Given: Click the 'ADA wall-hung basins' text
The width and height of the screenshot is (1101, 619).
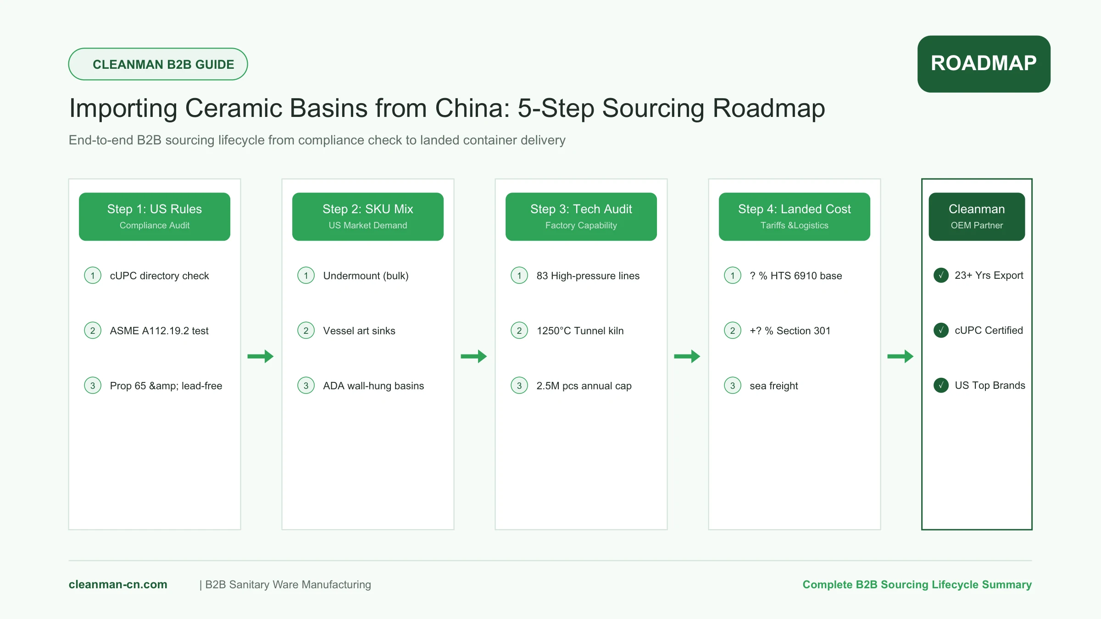Looking at the screenshot, I should point(373,386).
